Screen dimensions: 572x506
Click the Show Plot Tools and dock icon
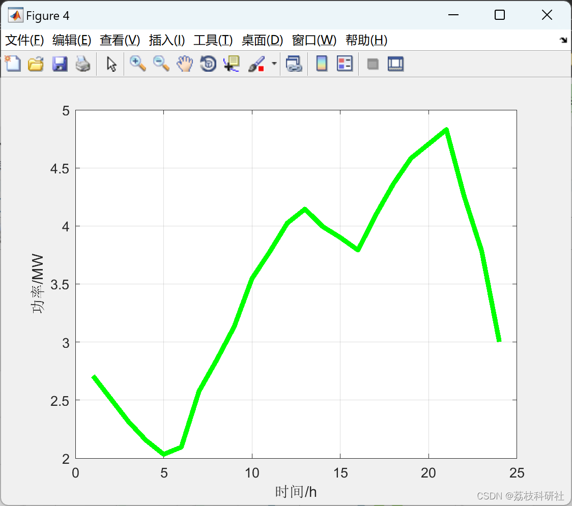pos(396,64)
